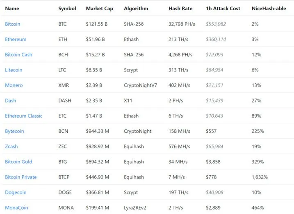This screenshot has height=214, width=294.
Task: Open the Bitcoin link
Action: (x=13, y=24)
